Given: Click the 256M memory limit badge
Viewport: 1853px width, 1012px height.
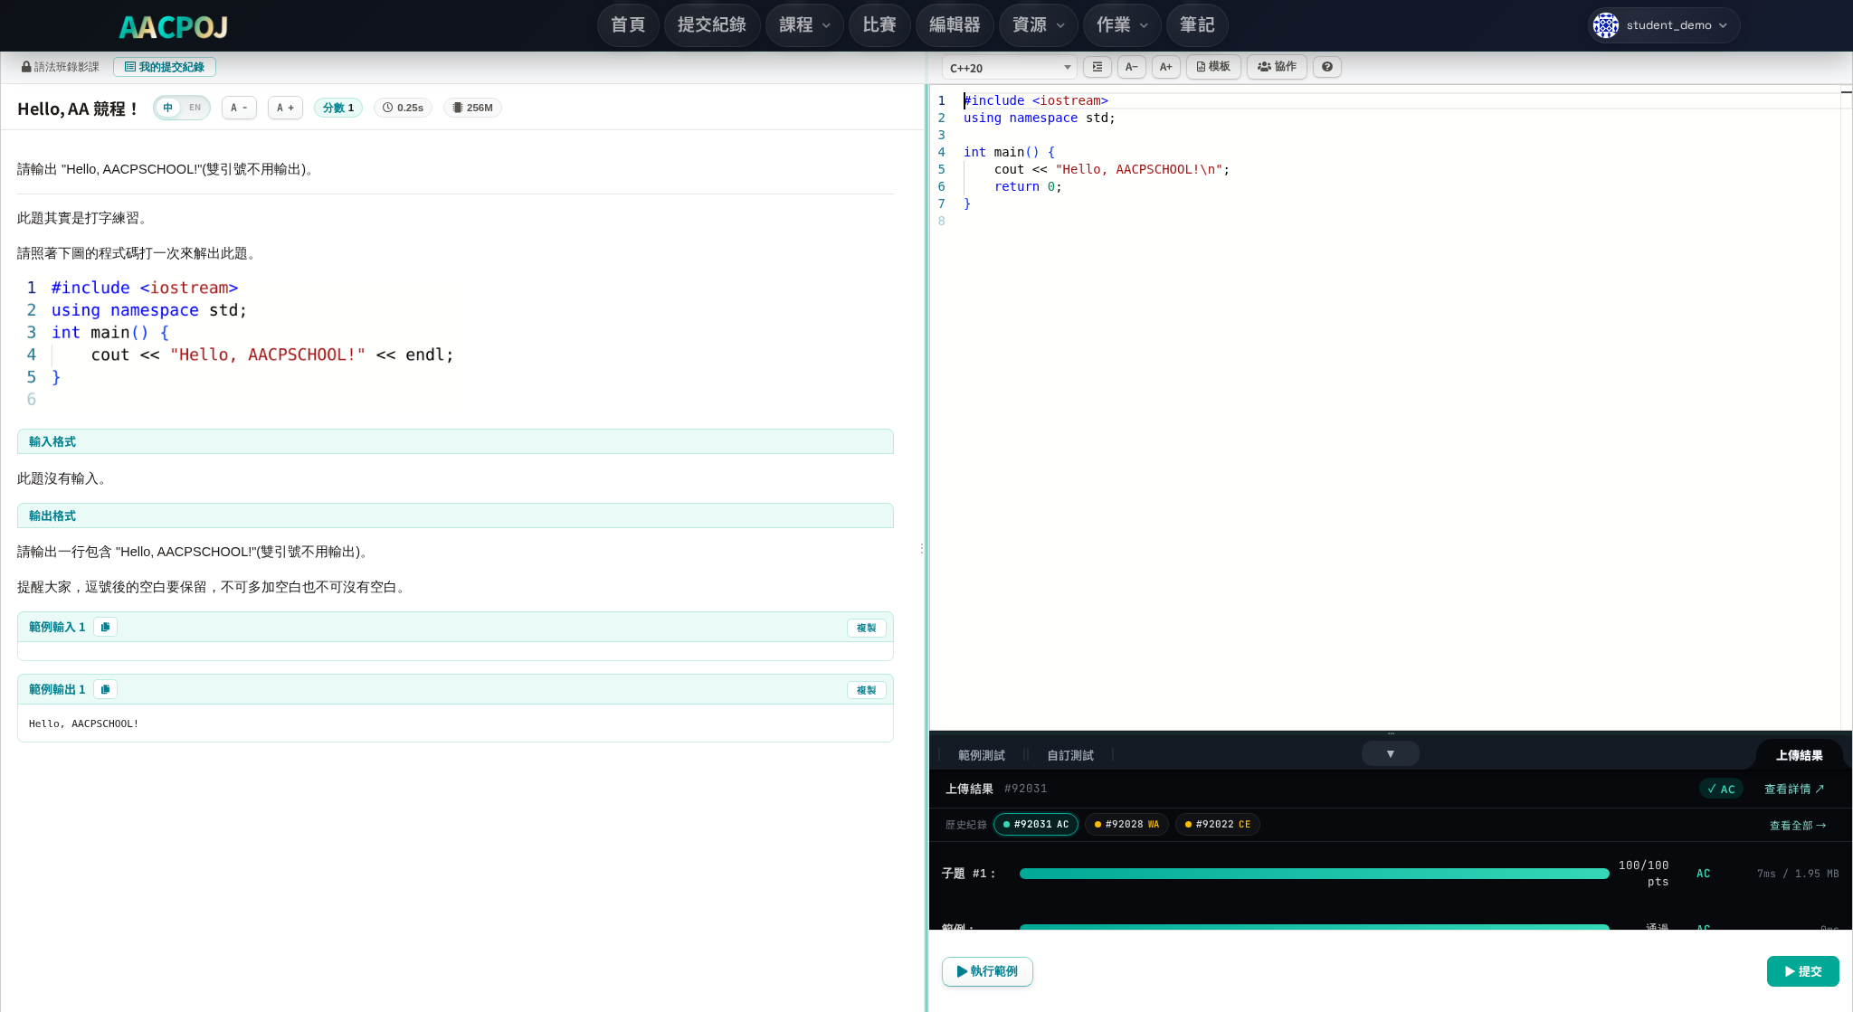Looking at the screenshot, I should tap(472, 108).
